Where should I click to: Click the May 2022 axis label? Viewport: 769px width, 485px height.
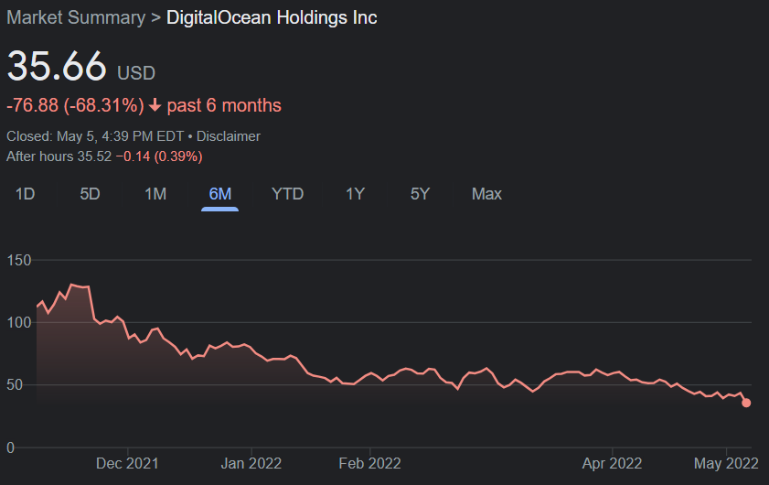pyautogui.click(x=726, y=463)
